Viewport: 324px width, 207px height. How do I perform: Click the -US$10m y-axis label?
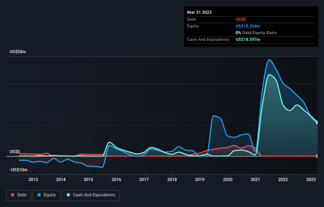[x=19, y=170]
